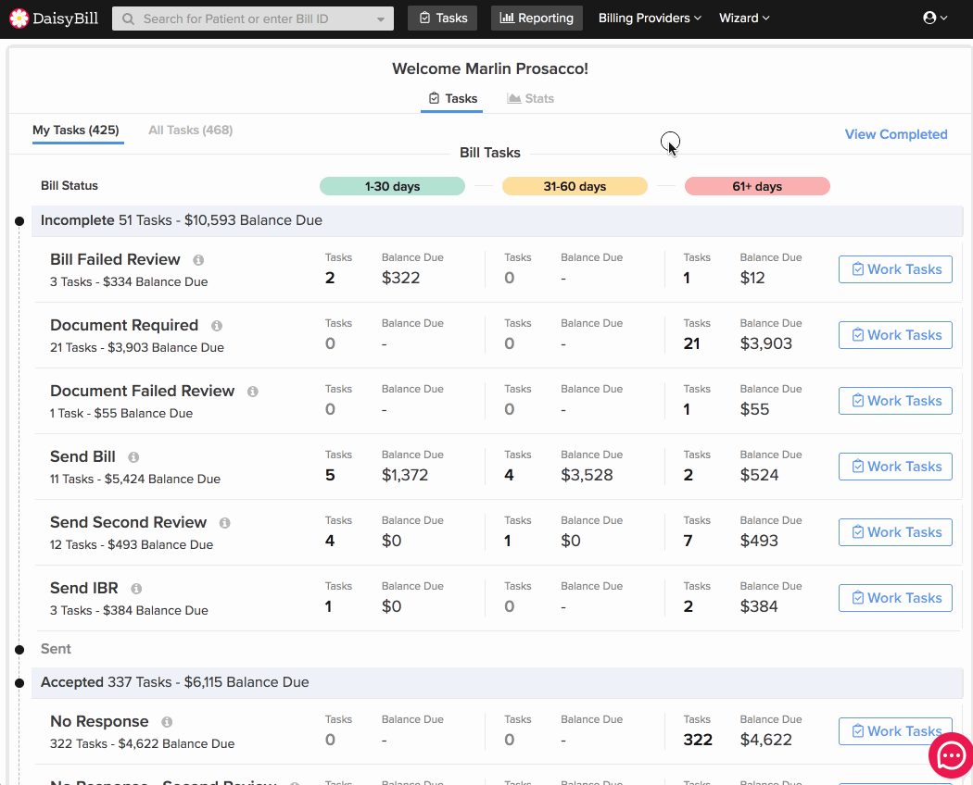Viewport: 973px width, 785px height.
Task: Click the Incomplete 51 Tasks header
Action: (497, 220)
